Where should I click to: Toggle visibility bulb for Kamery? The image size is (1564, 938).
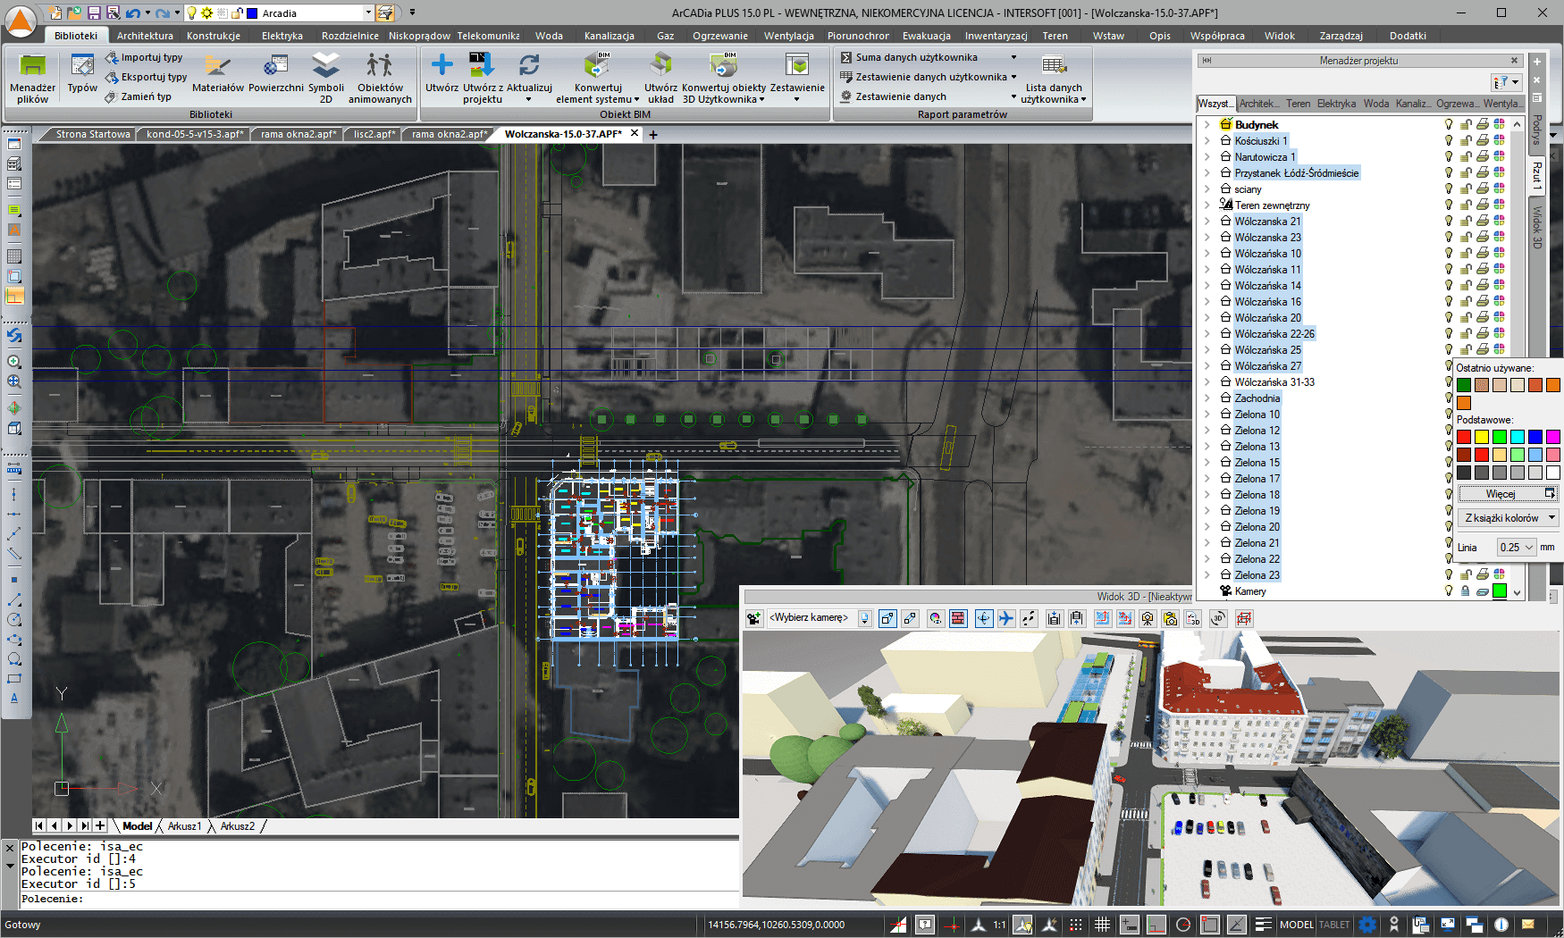(1449, 591)
